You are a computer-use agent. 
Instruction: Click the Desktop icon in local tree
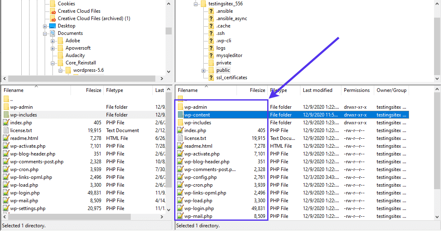[53, 26]
